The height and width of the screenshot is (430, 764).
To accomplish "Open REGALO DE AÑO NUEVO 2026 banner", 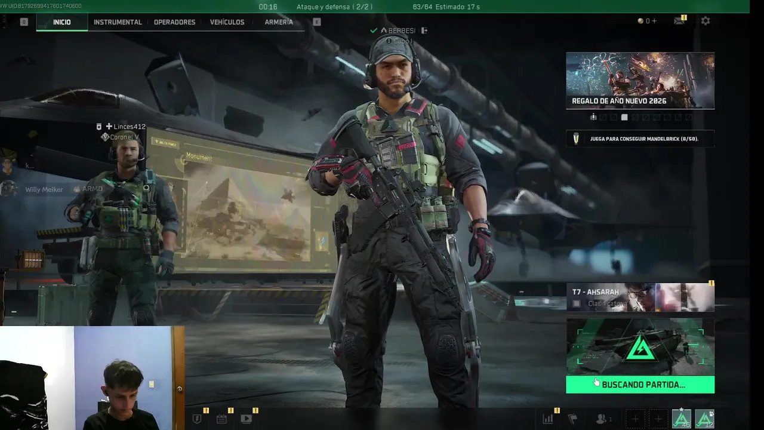I will [x=640, y=81].
